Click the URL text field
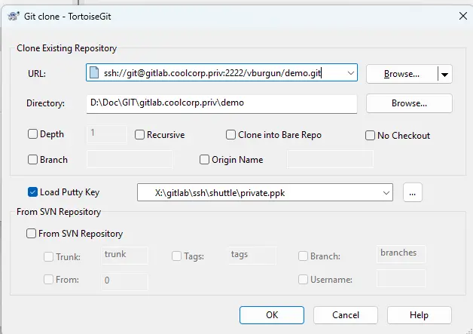The width and height of the screenshot is (473, 334). point(221,72)
